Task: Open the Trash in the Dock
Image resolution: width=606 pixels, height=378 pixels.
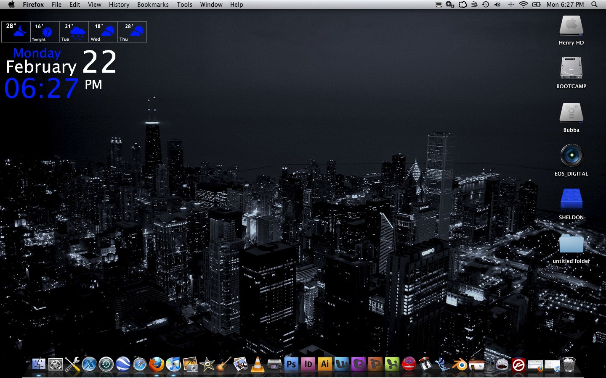Action: click(569, 364)
